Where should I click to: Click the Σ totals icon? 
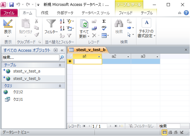click(x=104, y=21)
